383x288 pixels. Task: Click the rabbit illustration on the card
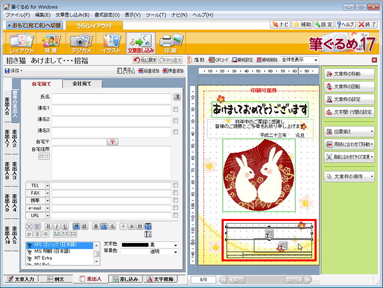pyautogui.click(x=259, y=175)
